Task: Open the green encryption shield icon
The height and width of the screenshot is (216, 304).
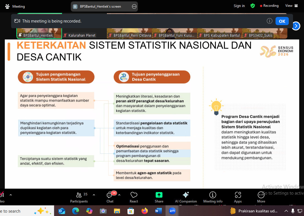Action: coord(252,6)
